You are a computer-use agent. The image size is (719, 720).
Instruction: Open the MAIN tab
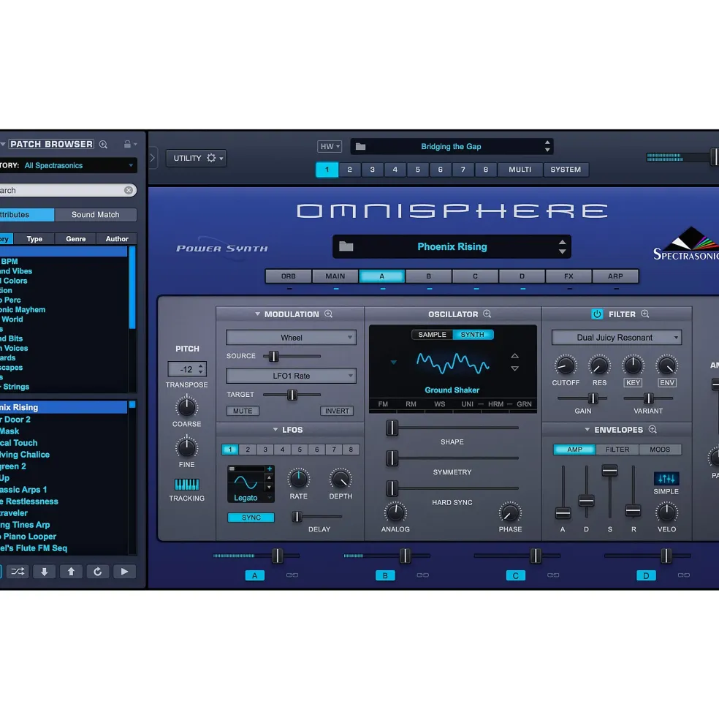click(x=335, y=276)
